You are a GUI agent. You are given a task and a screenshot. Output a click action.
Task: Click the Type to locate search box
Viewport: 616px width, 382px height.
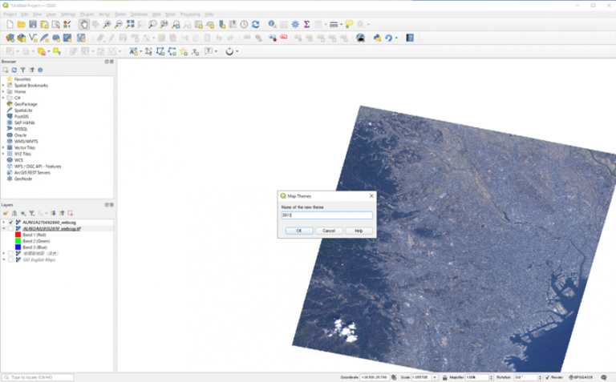(x=38, y=377)
